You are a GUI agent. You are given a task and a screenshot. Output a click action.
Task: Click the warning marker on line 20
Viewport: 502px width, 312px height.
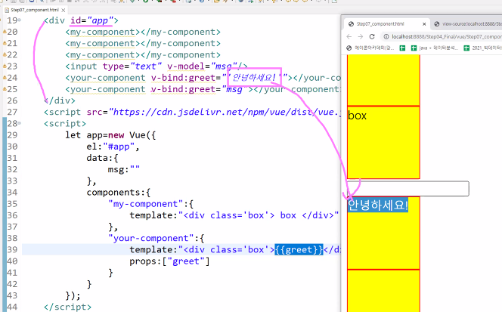click(5, 32)
